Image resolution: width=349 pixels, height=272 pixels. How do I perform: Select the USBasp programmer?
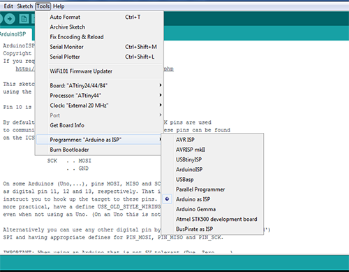(212, 180)
